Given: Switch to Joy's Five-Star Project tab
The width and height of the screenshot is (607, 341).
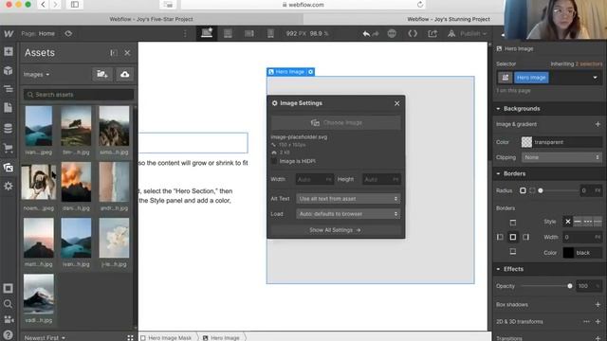Looking at the screenshot, I should tap(151, 19).
